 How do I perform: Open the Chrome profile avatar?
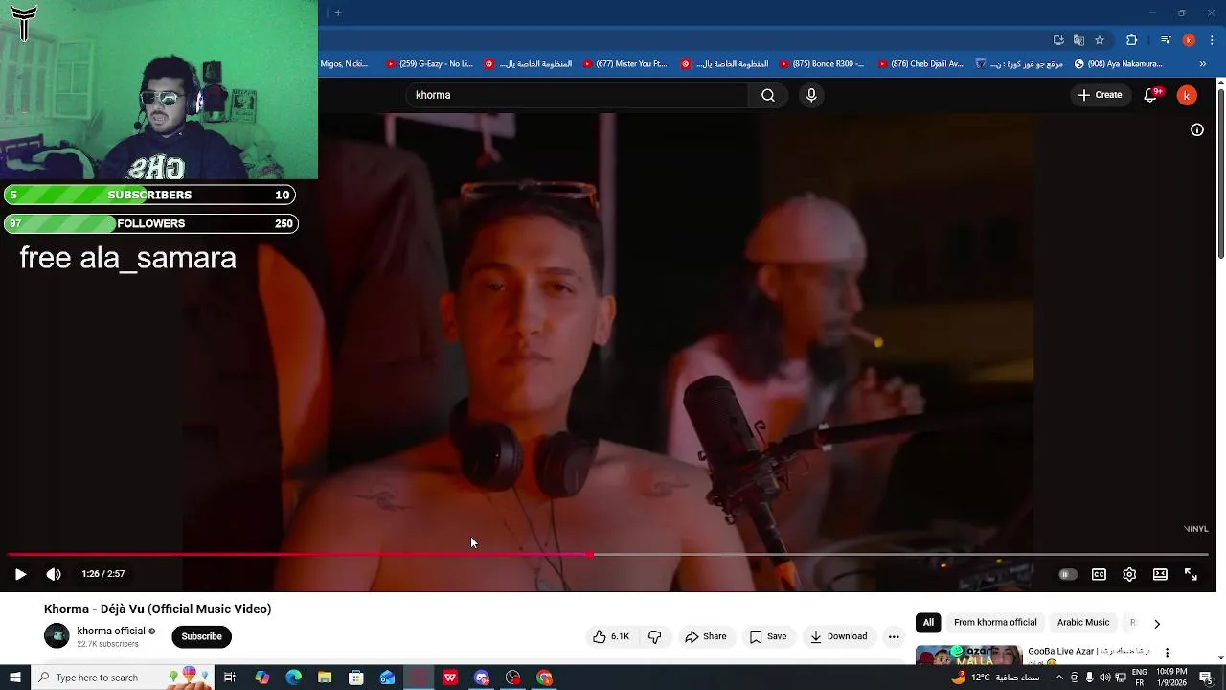tap(1189, 40)
